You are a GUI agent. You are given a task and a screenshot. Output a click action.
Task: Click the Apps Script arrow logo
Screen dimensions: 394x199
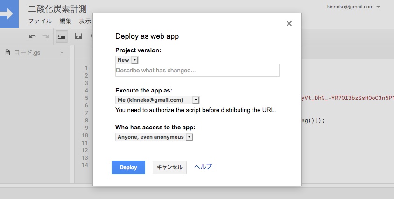[8, 14]
